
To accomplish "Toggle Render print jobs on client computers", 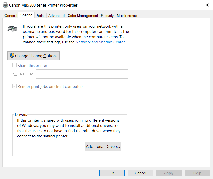I will coord(14,86).
